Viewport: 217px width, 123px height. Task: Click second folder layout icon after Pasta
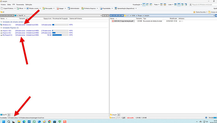(x=165, y=5)
